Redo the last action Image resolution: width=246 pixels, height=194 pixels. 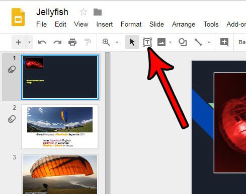[x=57, y=42]
